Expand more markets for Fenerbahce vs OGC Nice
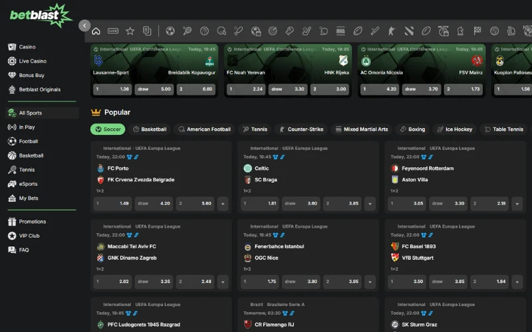This screenshot has width=532, height=332. 370,282
